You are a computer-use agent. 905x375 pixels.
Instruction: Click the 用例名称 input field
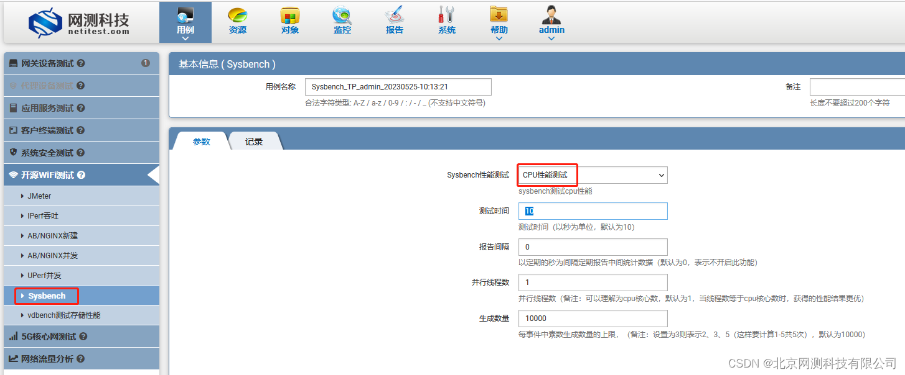398,87
